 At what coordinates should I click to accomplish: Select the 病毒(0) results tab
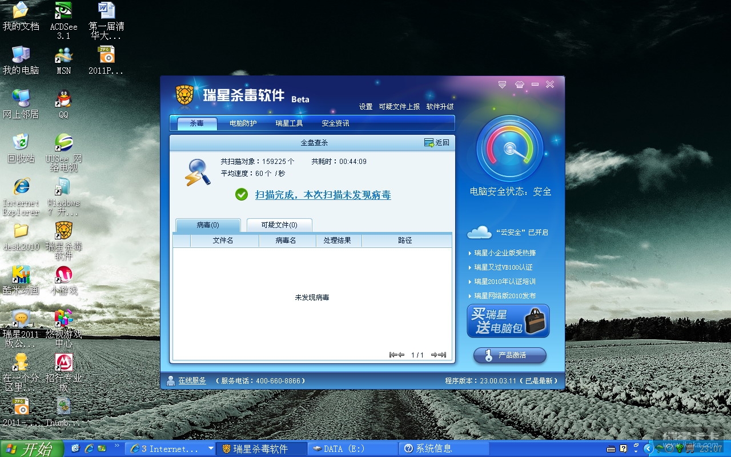[x=208, y=225]
